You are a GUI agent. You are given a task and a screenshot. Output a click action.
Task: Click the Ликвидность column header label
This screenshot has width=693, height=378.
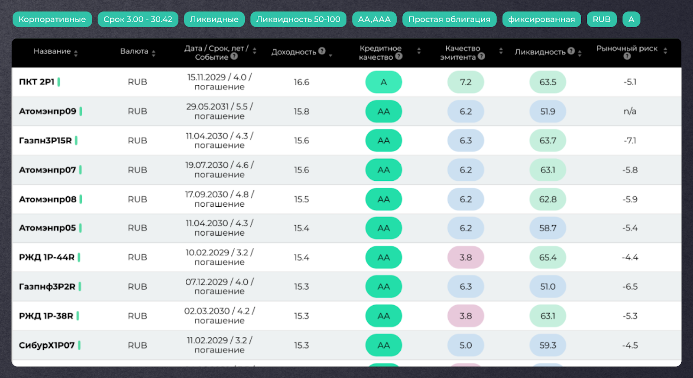pyautogui.click(x=540, y=52)
